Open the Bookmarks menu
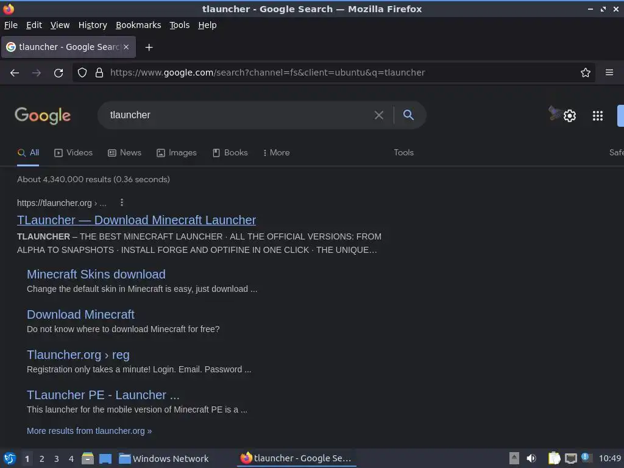Viewport: 624px width, 468px height. 138,25
